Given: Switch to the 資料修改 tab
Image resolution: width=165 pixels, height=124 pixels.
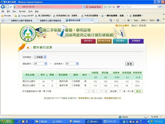Looking at the screenshot, I should [88, 41].
